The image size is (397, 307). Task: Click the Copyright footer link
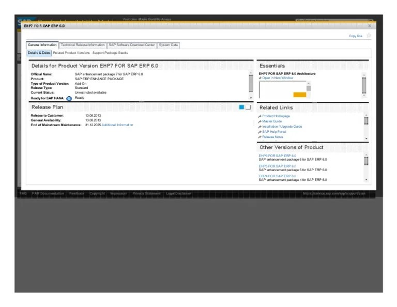coord(97,194)
